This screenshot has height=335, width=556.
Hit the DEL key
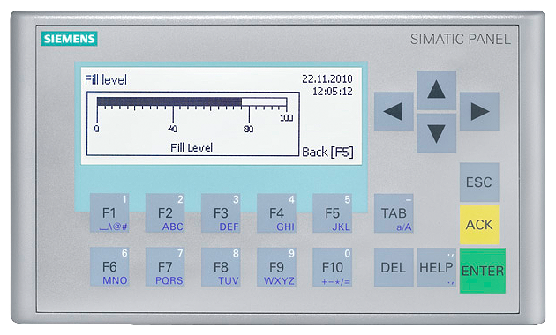[394, 267]
